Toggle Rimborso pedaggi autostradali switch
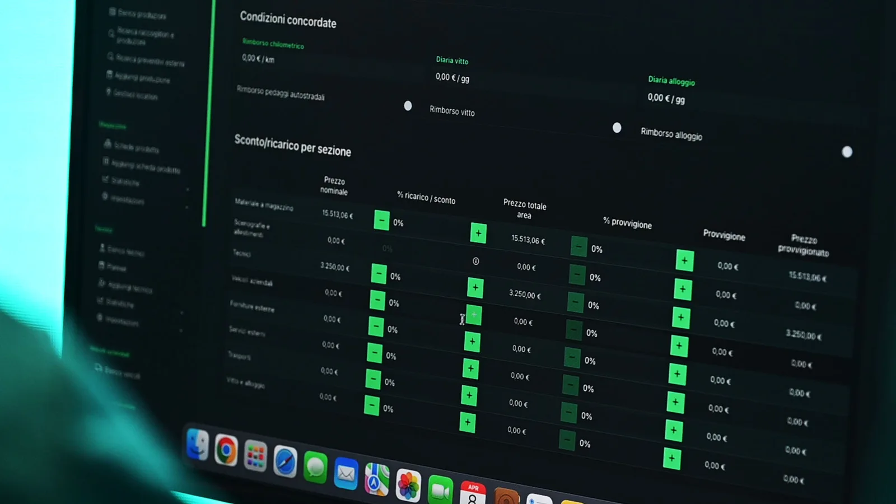This screenshot has height=504, width=896. (408, 106)
